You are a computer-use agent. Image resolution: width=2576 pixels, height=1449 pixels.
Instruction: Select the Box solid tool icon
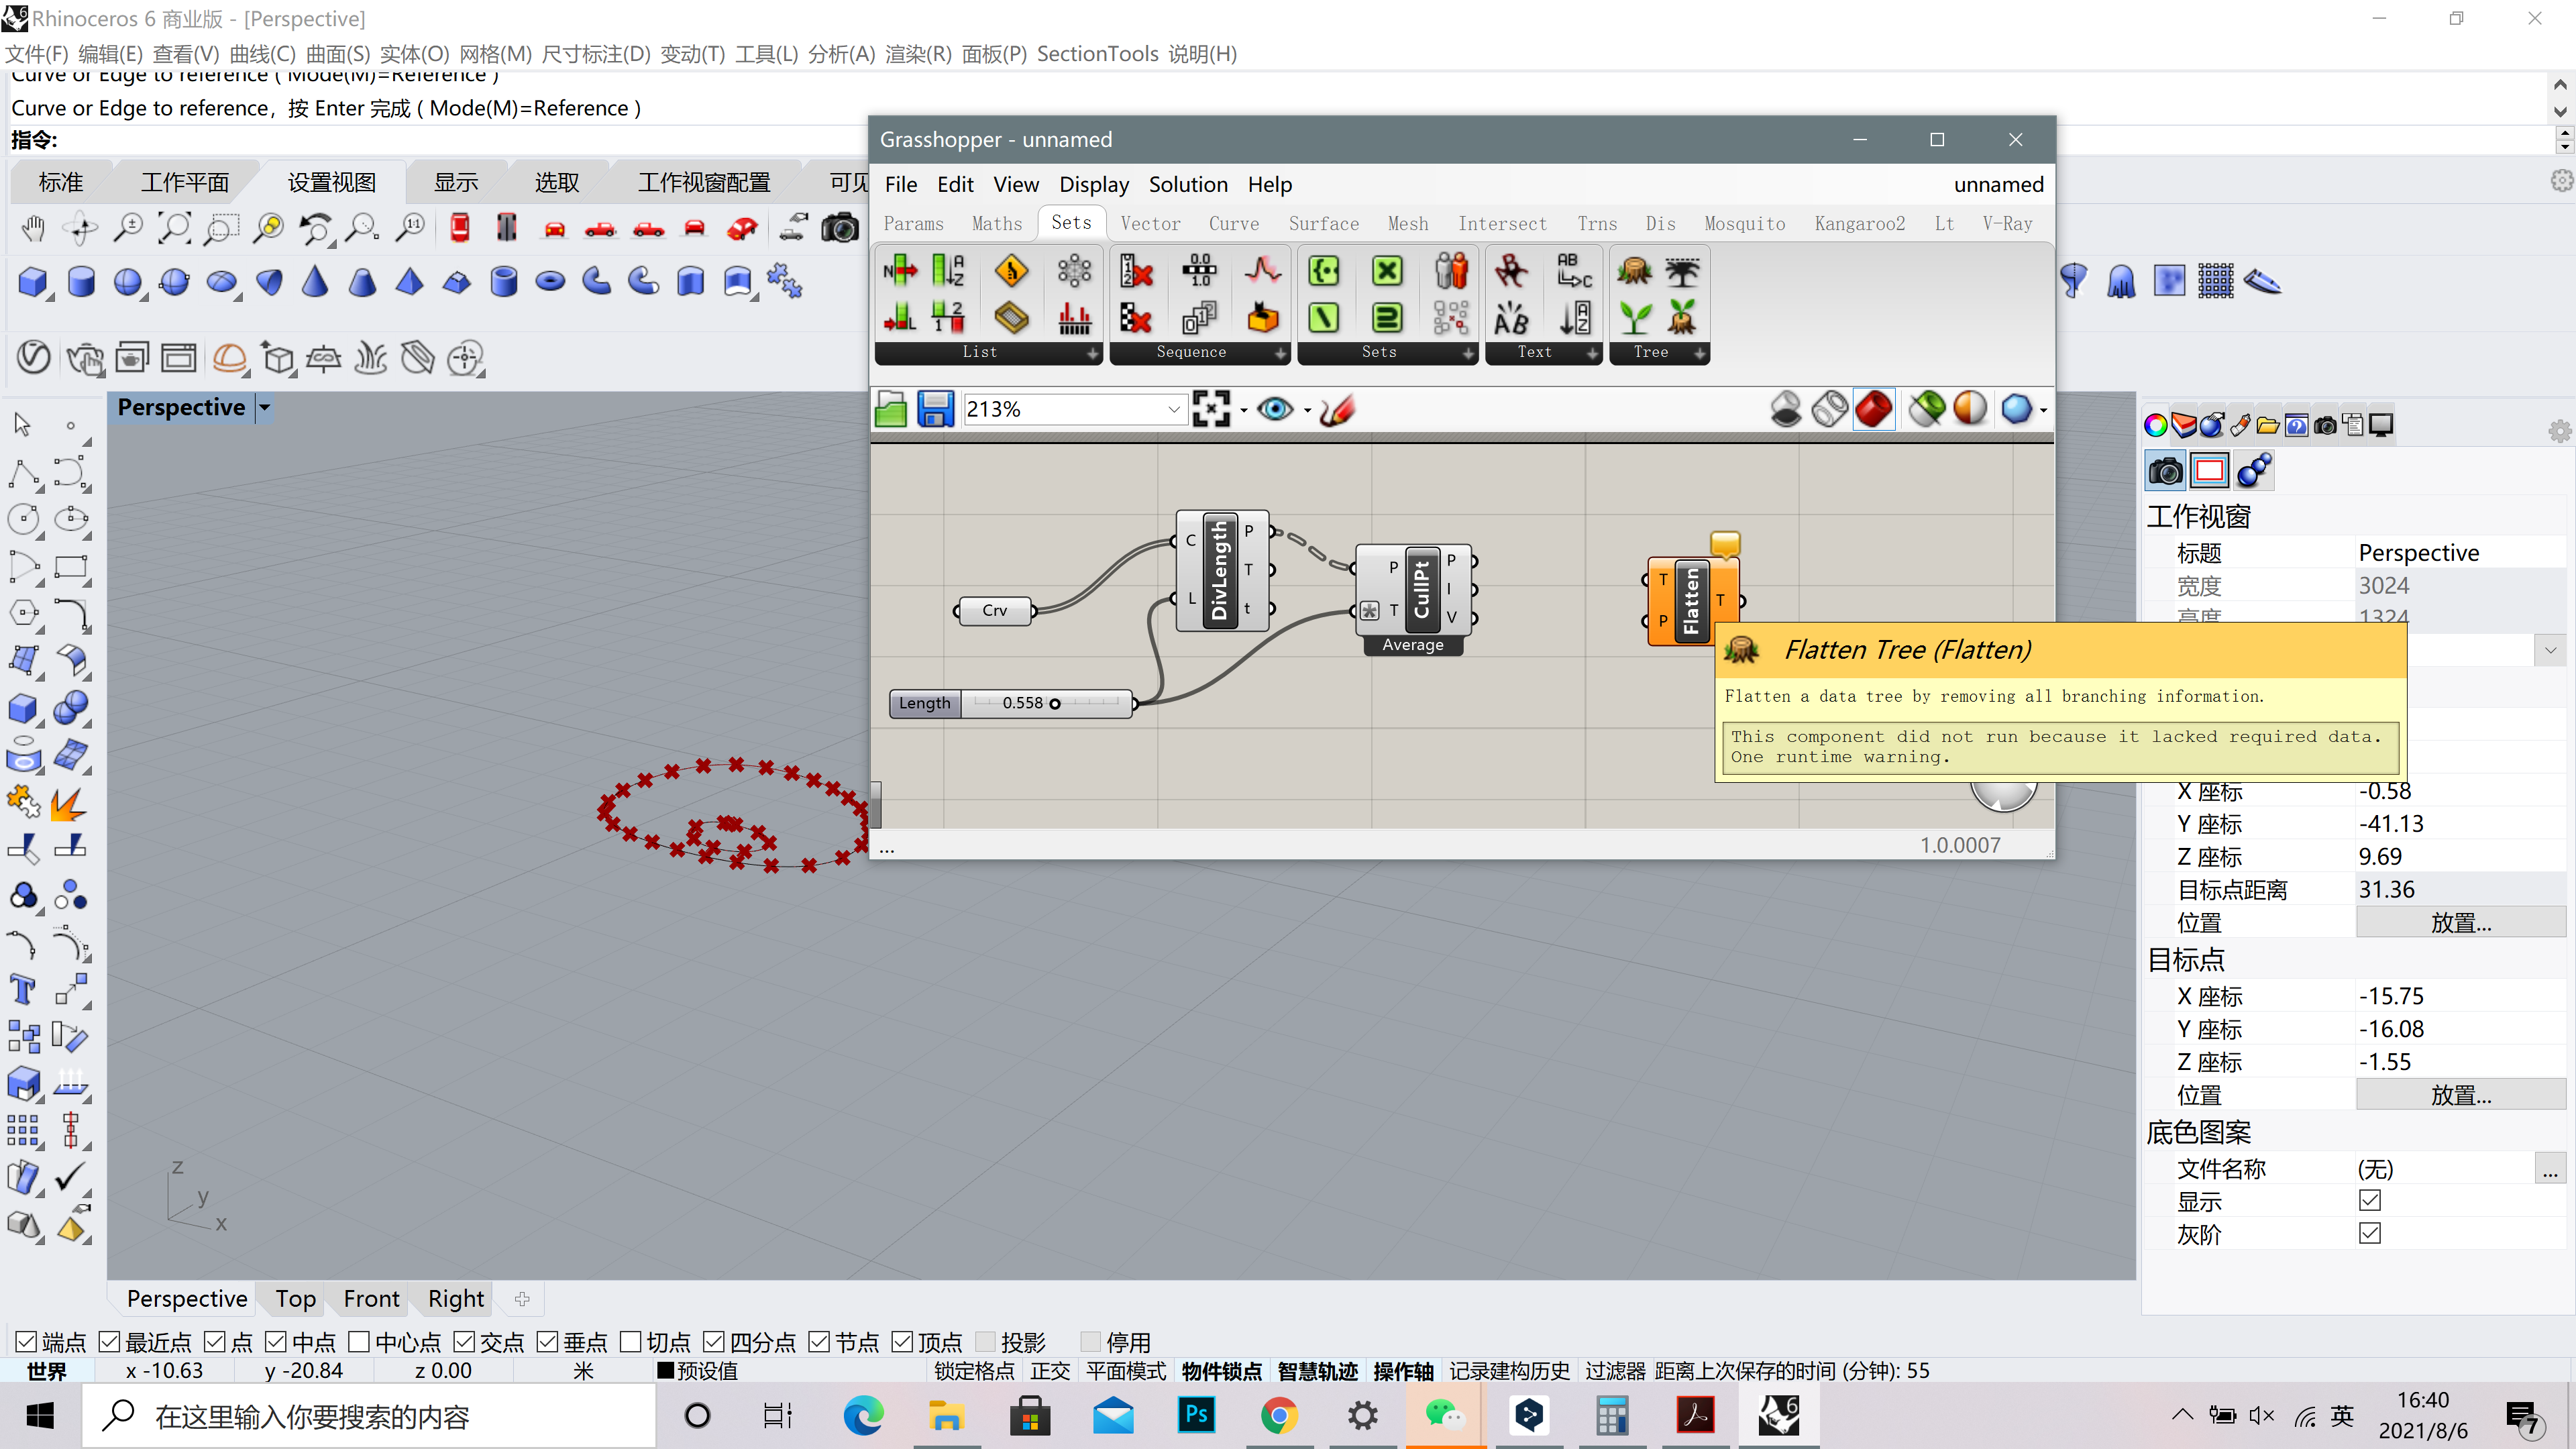point(33,282)
